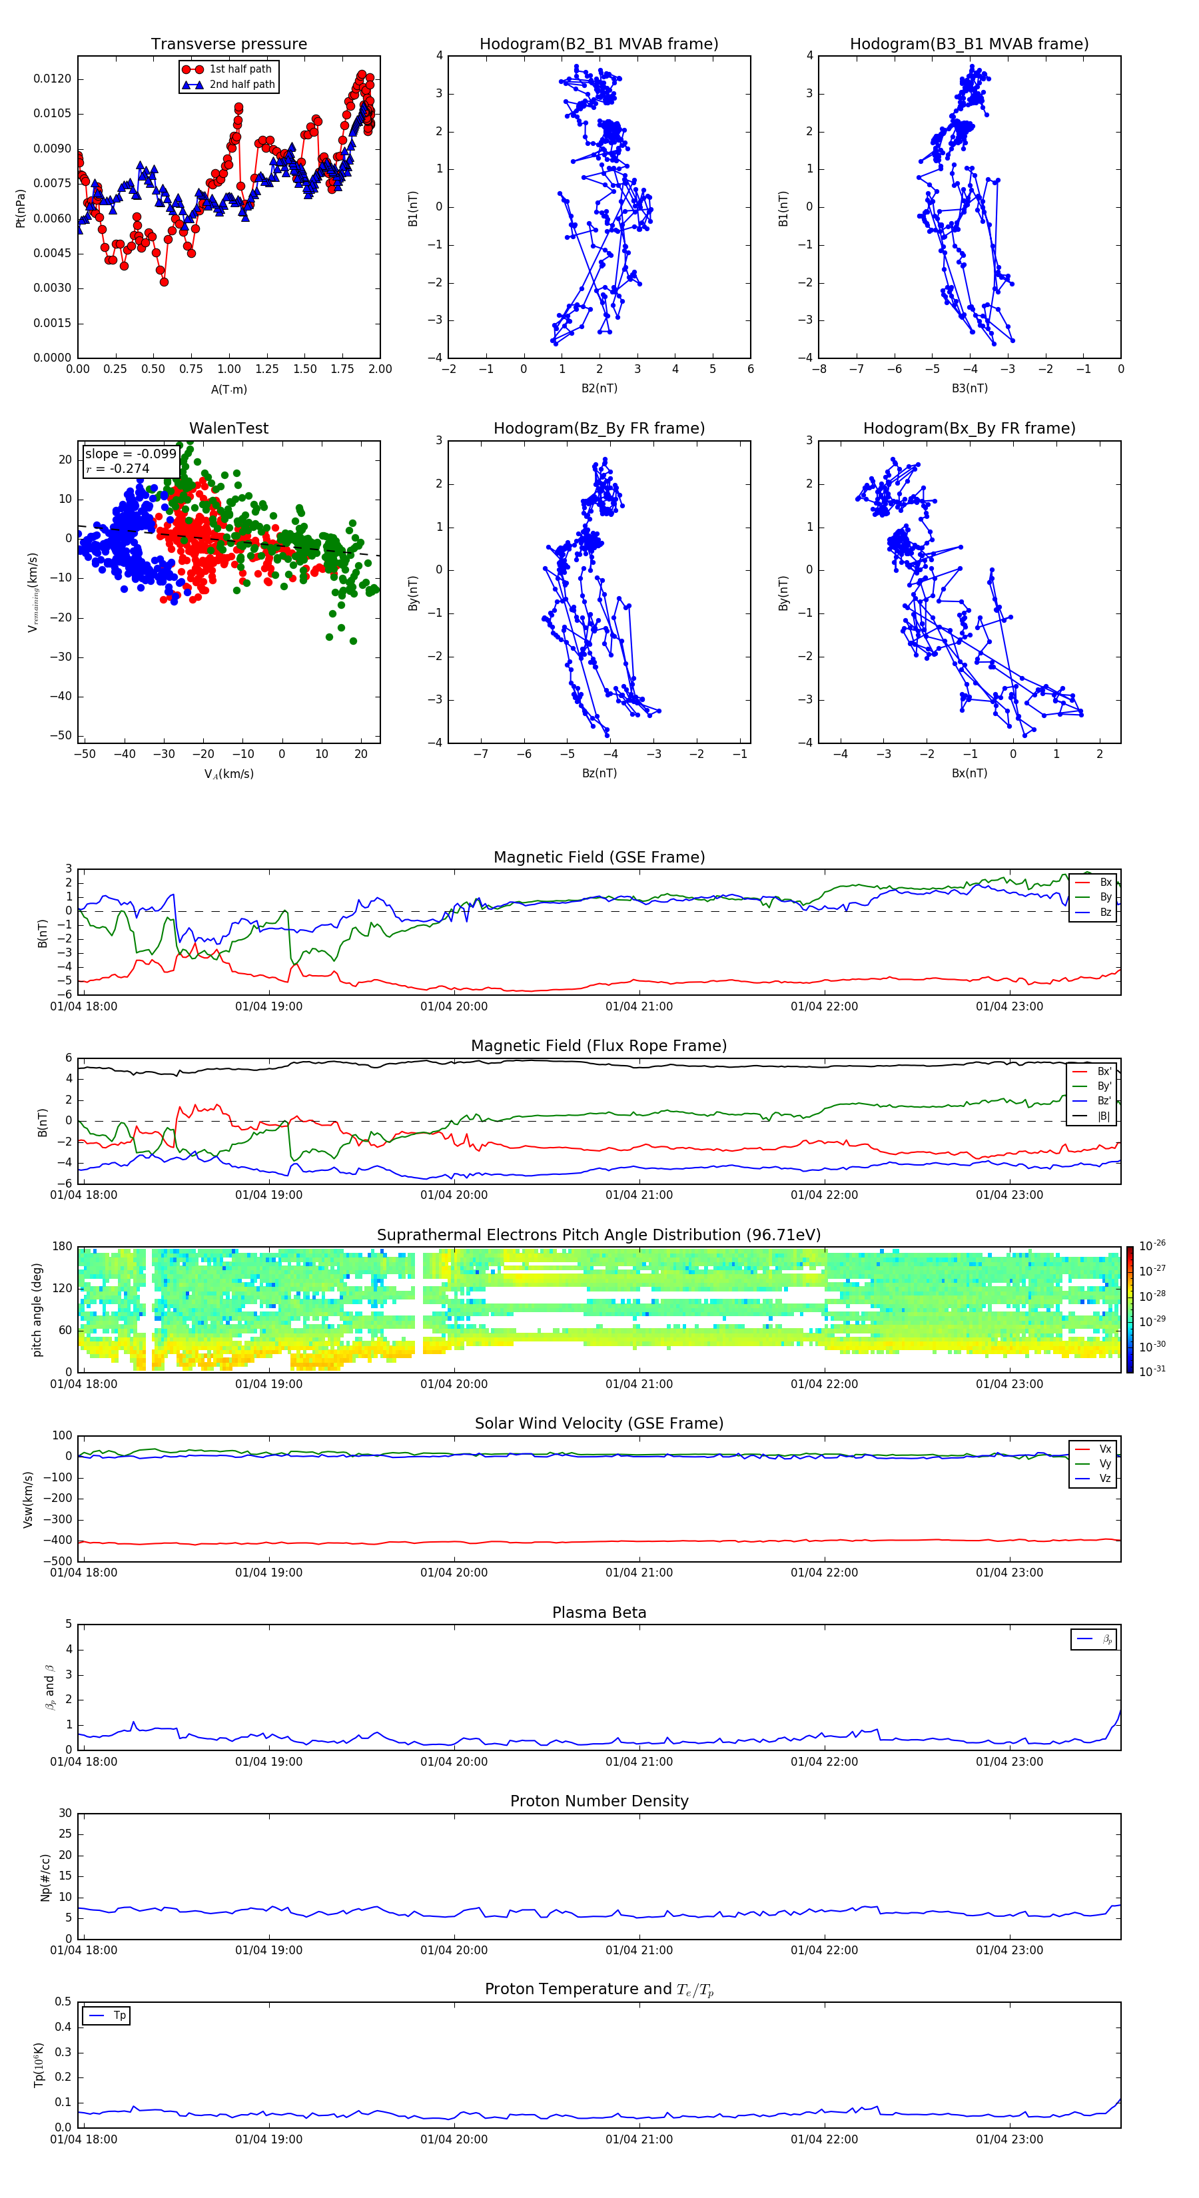
Task: Click |B| legend entry in Flux Rope panel
Action: [1092, 1116]
